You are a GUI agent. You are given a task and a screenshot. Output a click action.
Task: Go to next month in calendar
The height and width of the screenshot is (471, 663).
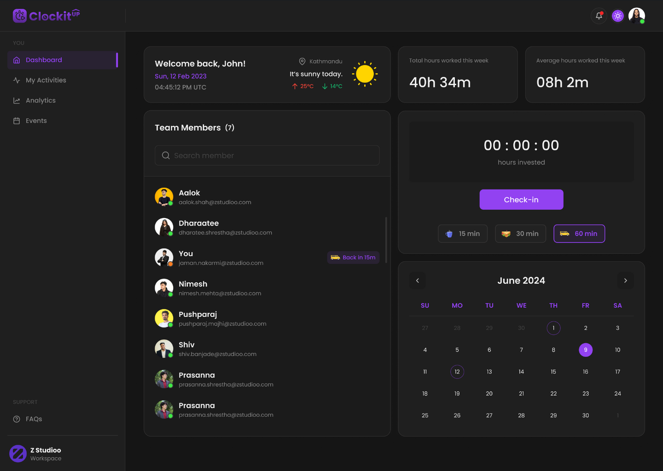click(x=625, y=281)
